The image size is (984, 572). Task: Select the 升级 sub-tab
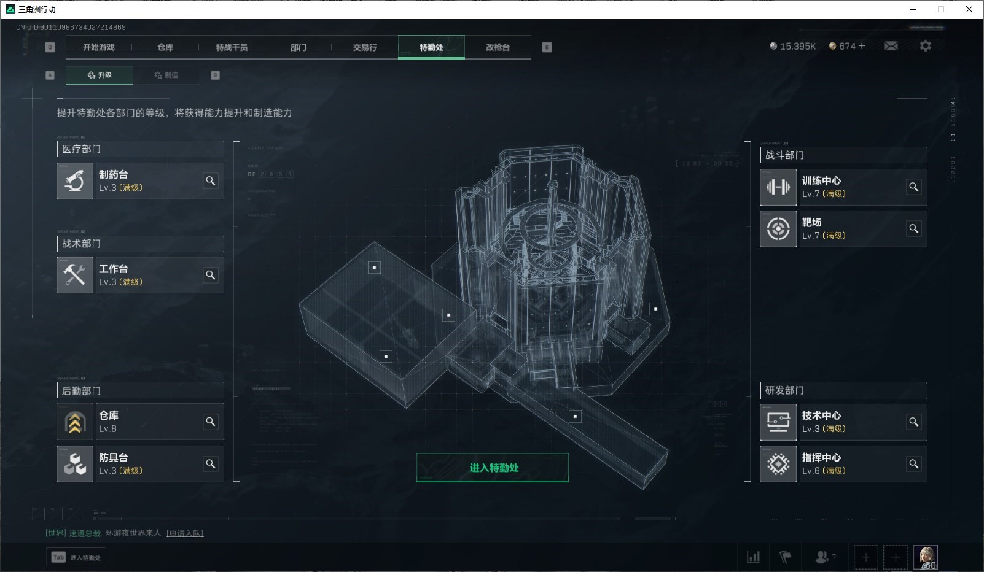(x=100, y=75)
